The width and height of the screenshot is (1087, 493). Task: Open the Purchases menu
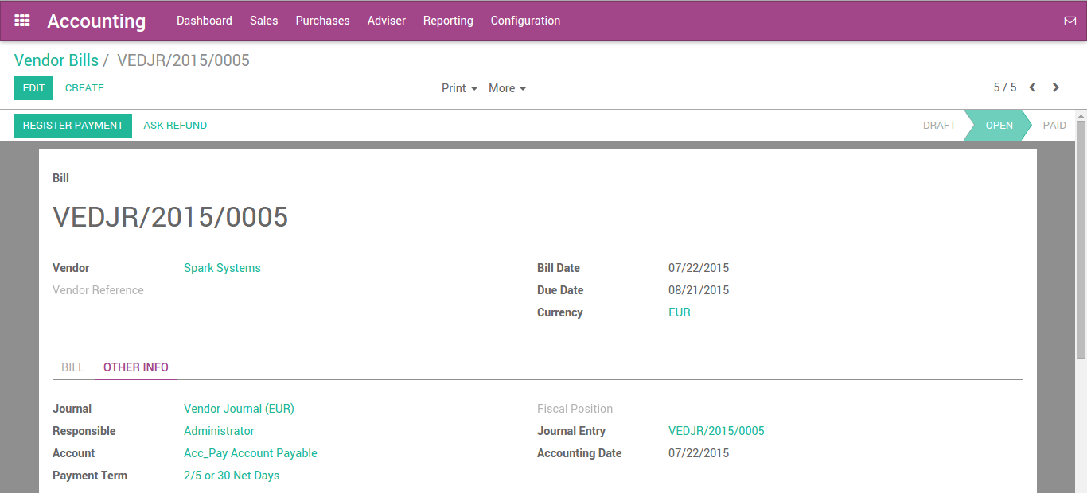322,21
